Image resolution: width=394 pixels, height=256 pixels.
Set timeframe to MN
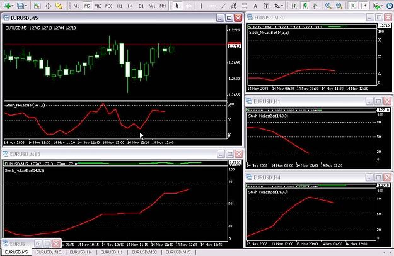pos(163,6)
